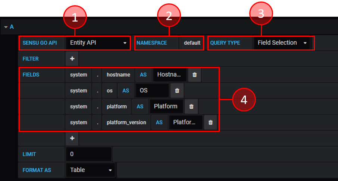Open the Entity API dropdown
The image size is (338, 181).
pos(98,43)
